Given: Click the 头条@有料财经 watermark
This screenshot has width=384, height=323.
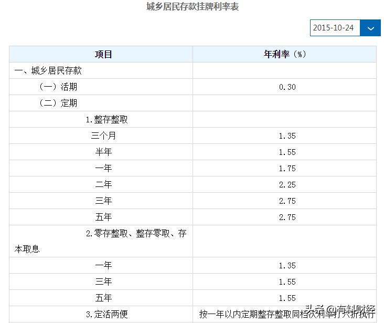Looking at the screenshot, I should [340, 310].
